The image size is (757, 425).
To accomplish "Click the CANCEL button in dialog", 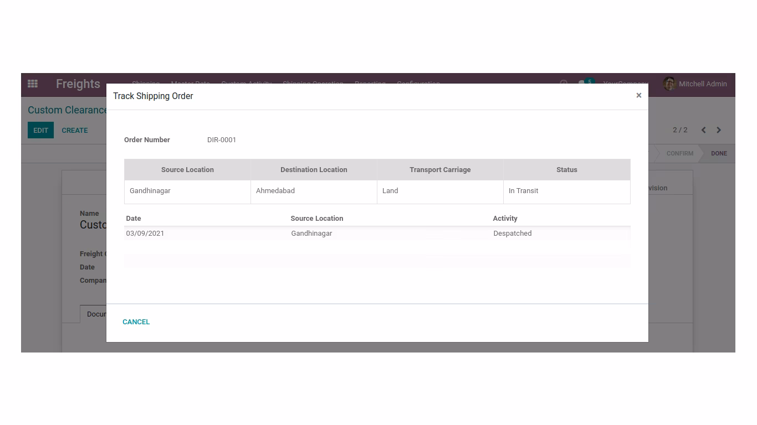I will click(136, 322).
